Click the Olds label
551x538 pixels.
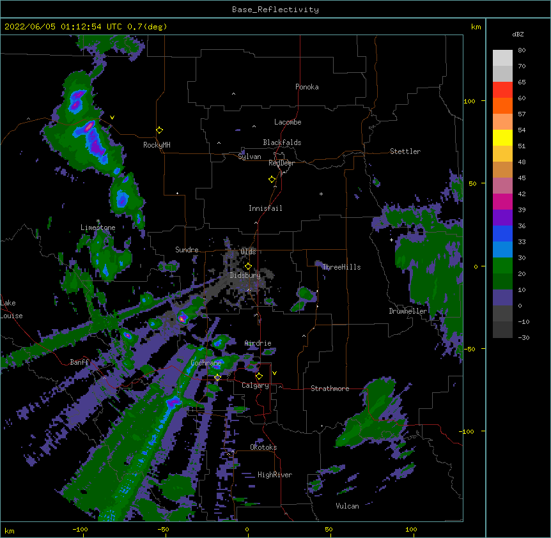[x=248, y=252]
